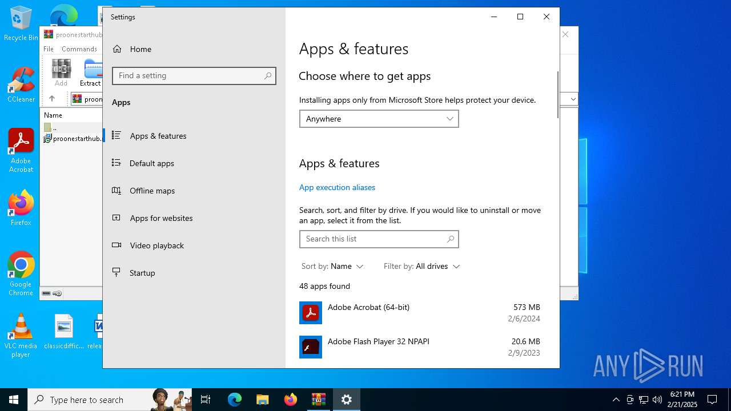The height and width of the screenshot is (411, 731).
Task: Open CCleaner desktop shortcut
Action: click(21, 85)
